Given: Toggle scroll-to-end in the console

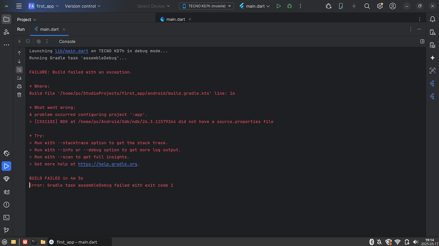Looking at the screenshot, I should click(x=19, y=78).
